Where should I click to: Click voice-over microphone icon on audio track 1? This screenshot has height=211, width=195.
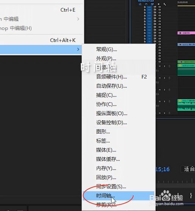tap(169, 66)
